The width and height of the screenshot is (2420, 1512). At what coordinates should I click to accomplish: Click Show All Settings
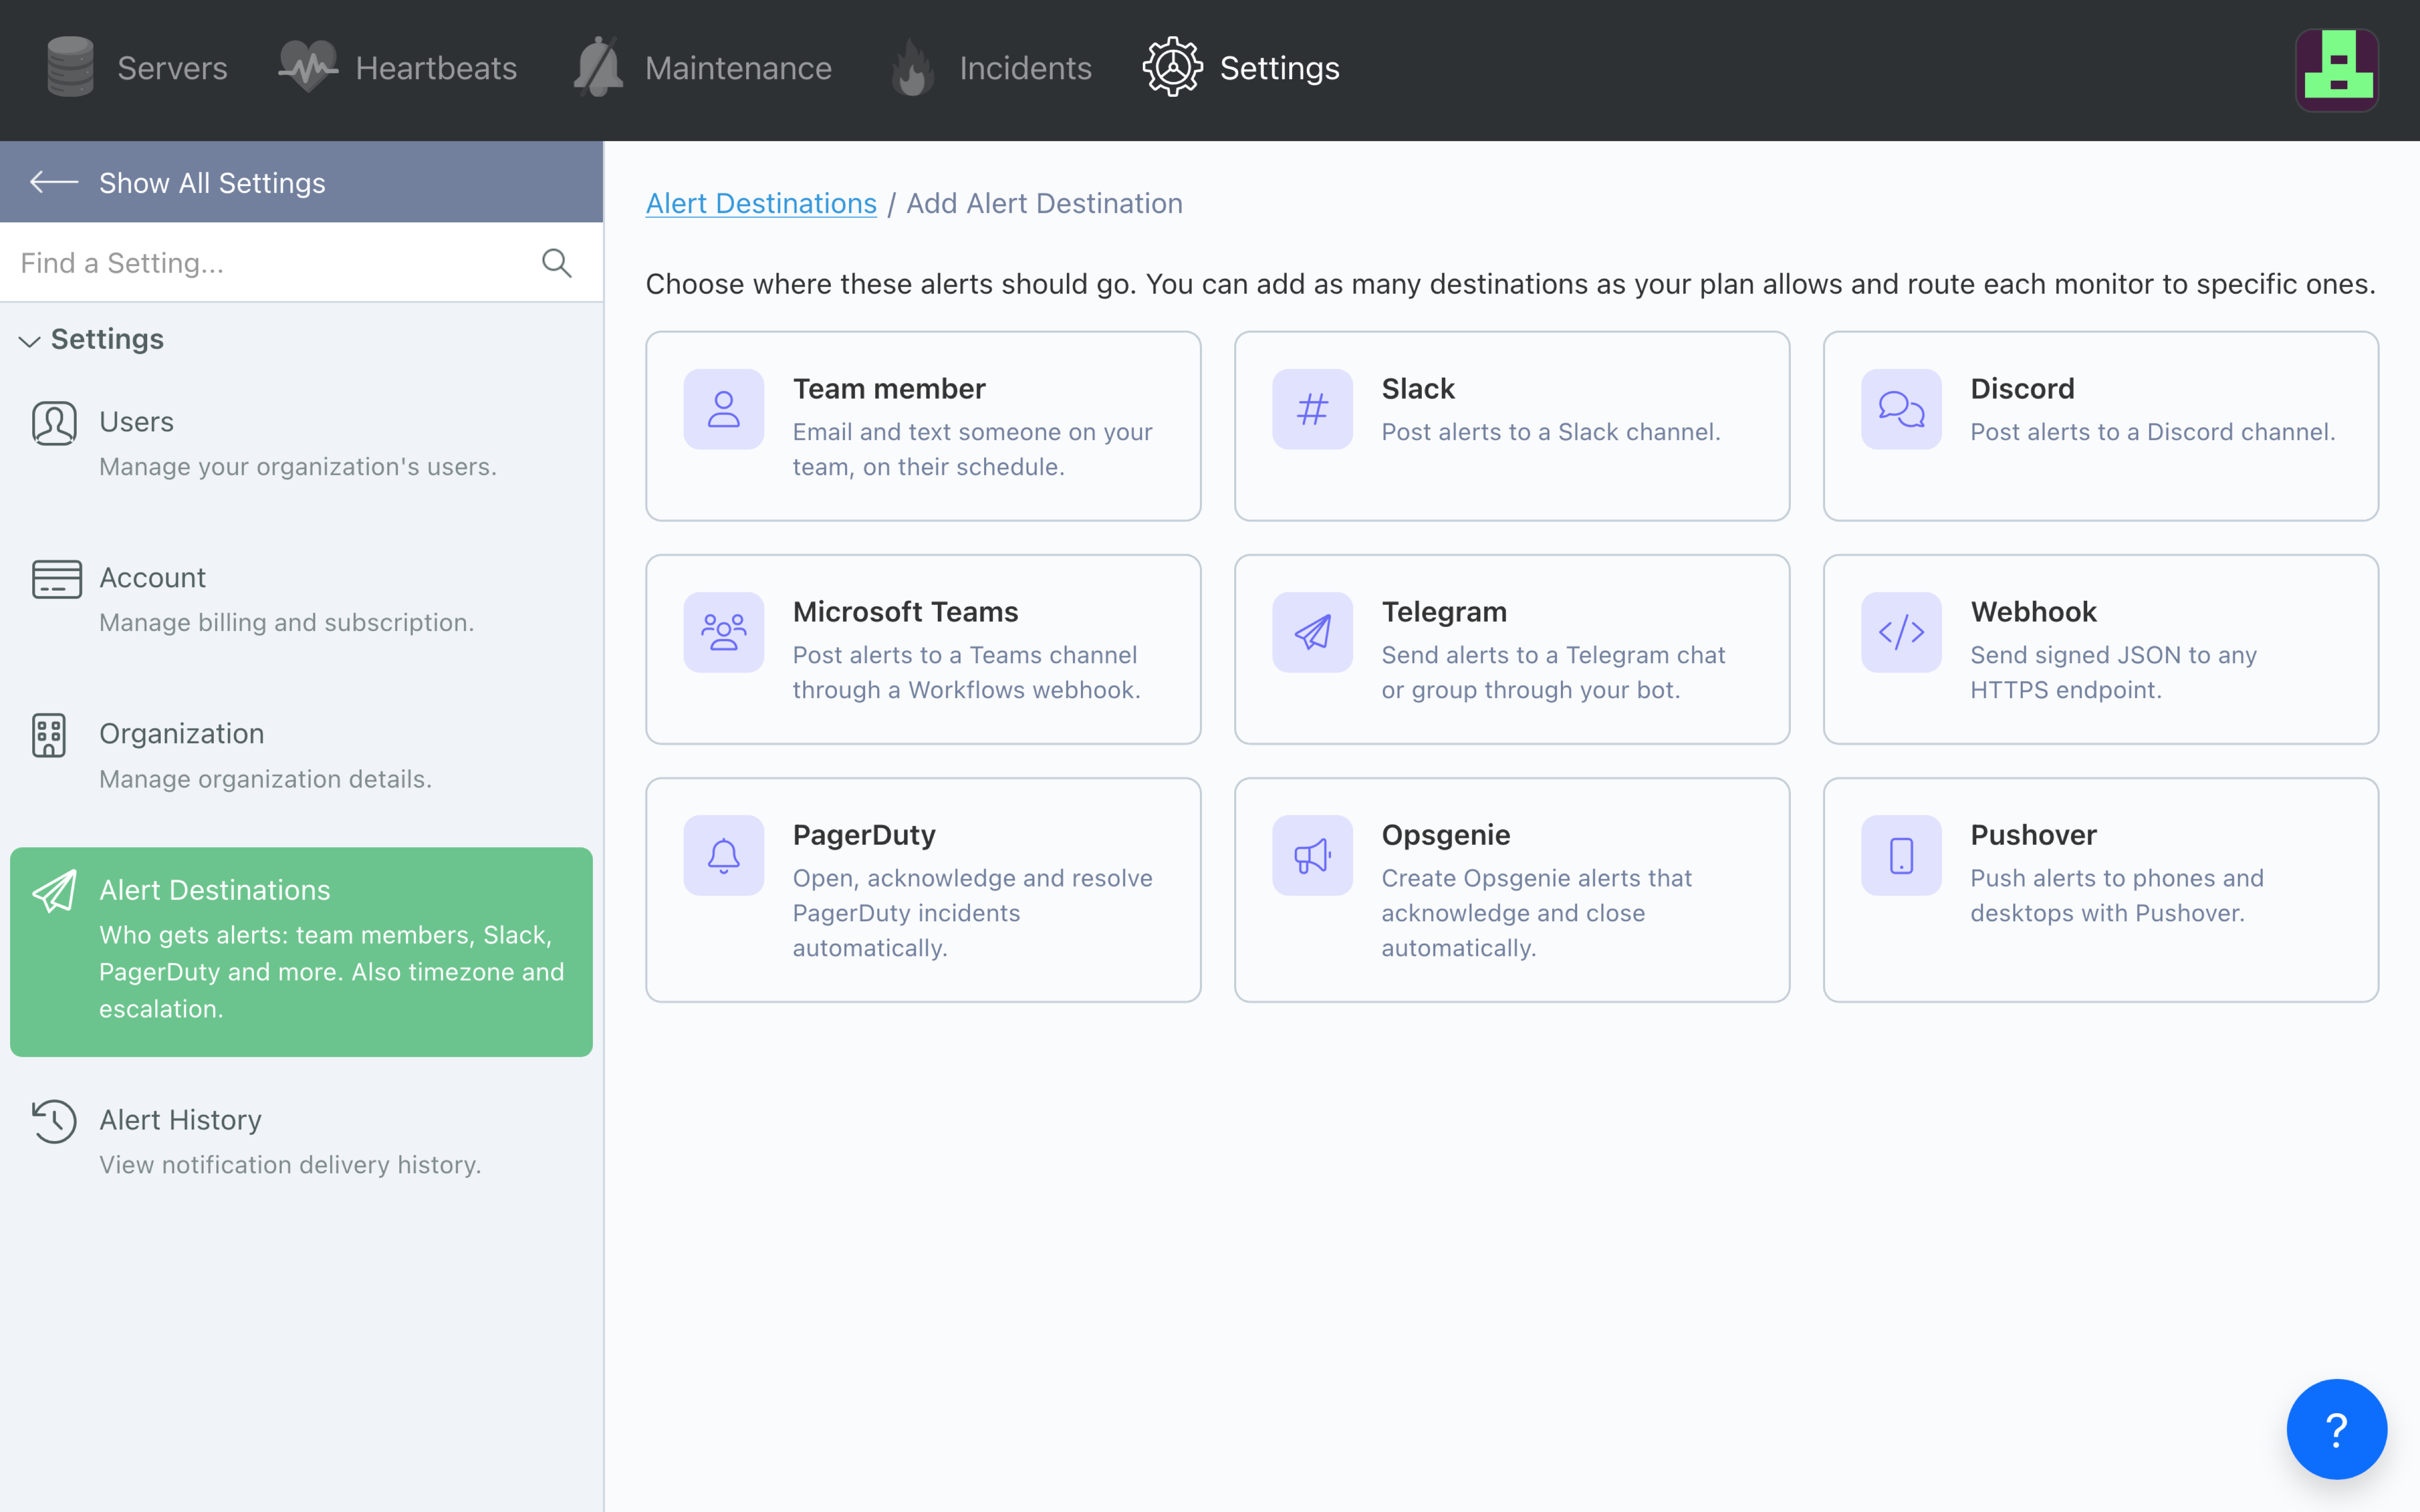301,182
